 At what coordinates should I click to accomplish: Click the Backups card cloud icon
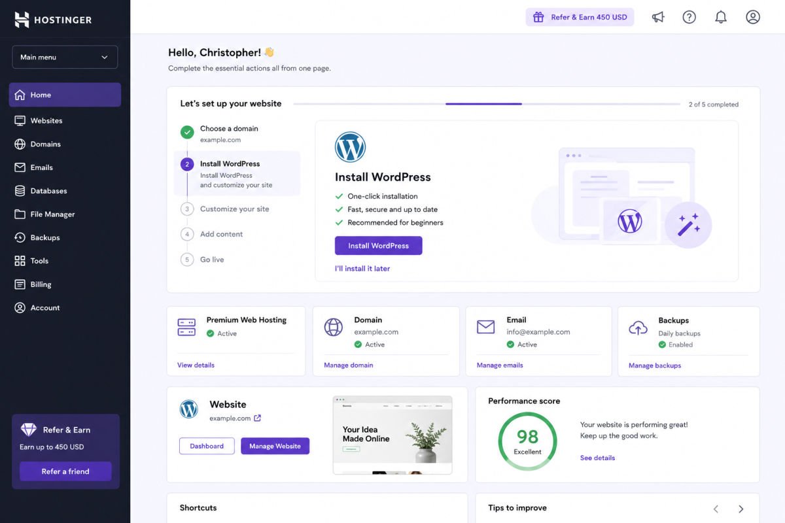pos(638,328)
